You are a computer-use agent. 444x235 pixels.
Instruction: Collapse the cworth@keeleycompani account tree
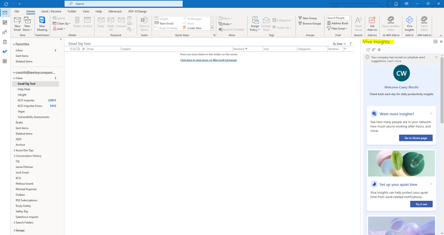14,72
